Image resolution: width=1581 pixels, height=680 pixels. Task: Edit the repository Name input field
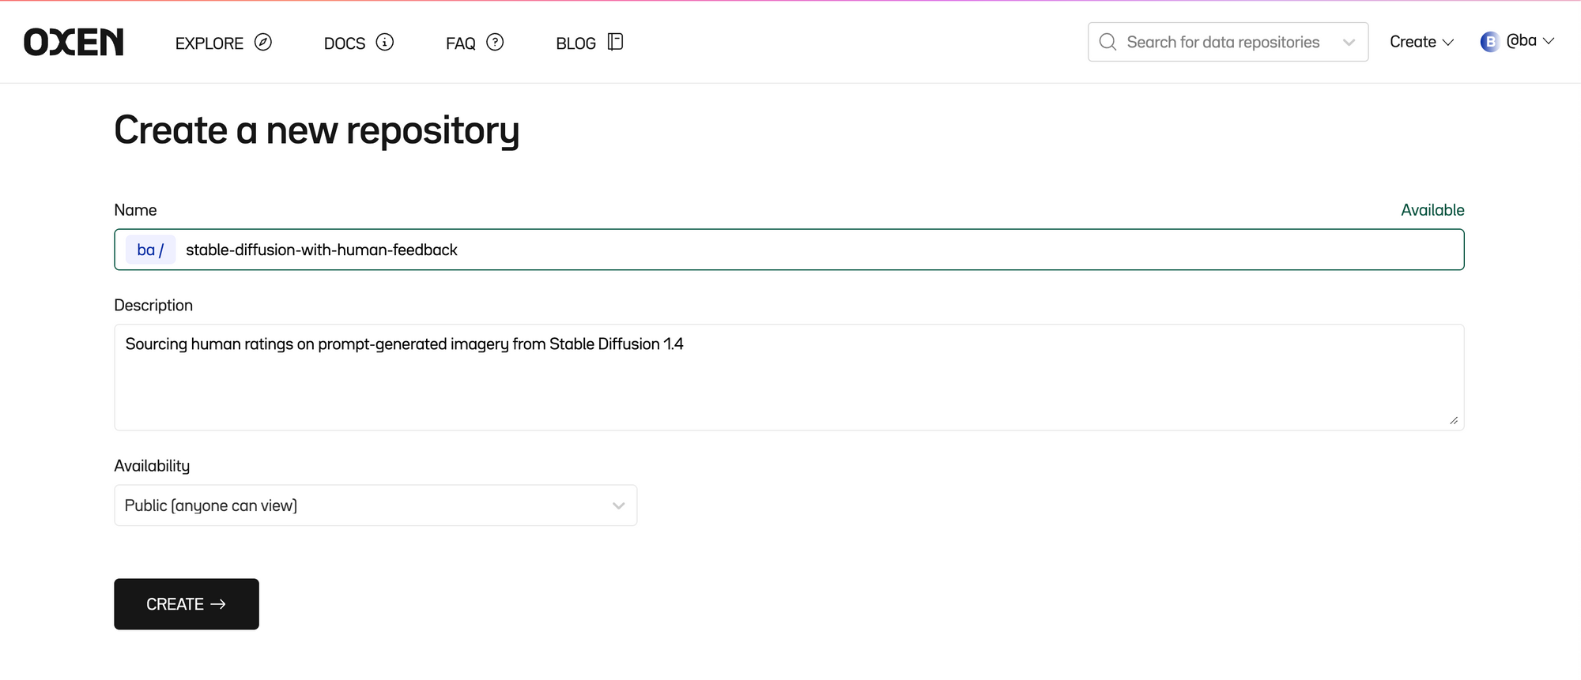tap(789, 250)
